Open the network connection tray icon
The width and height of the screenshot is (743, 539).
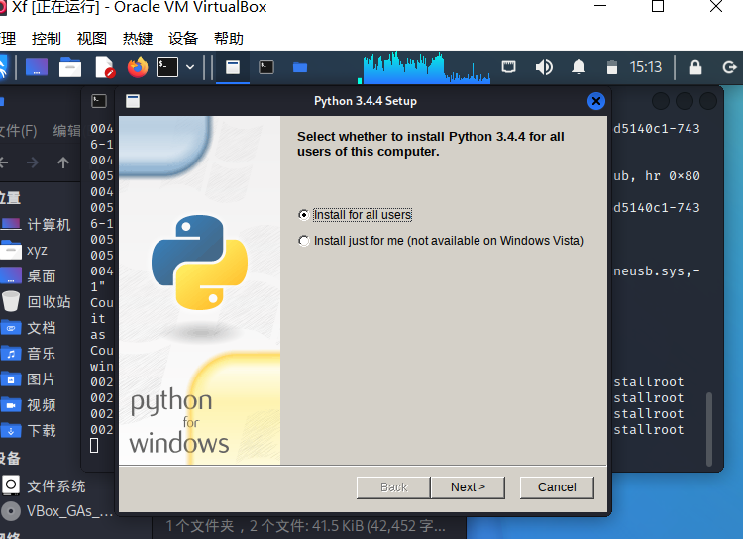(x=509, y=67)
